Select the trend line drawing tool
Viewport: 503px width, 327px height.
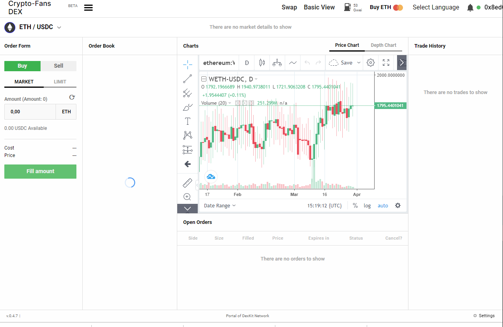point(187,79)
